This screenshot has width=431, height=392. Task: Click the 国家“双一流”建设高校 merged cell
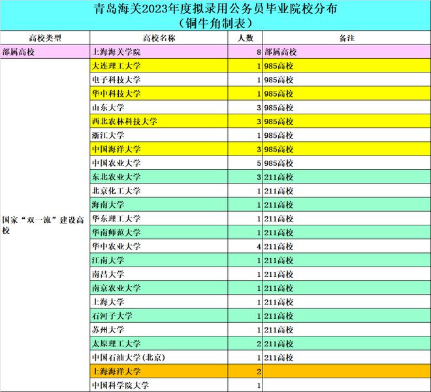tap(45, 225)
